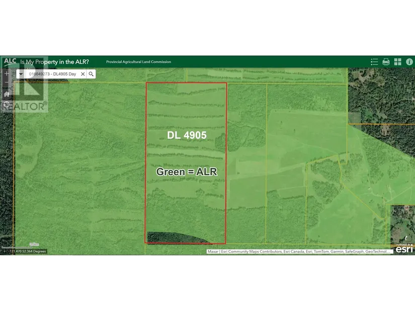This screenshot has height=311, width=415.
Task: Click the "Is My Property in the ALR?" title
Action: 54,62
